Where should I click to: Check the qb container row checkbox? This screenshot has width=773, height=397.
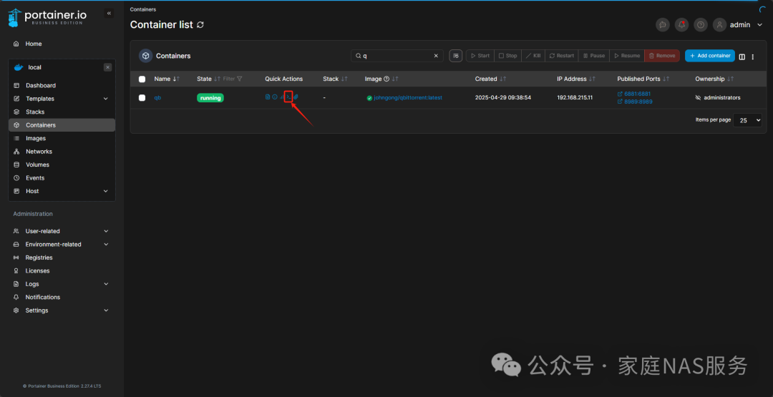[142, 97]
